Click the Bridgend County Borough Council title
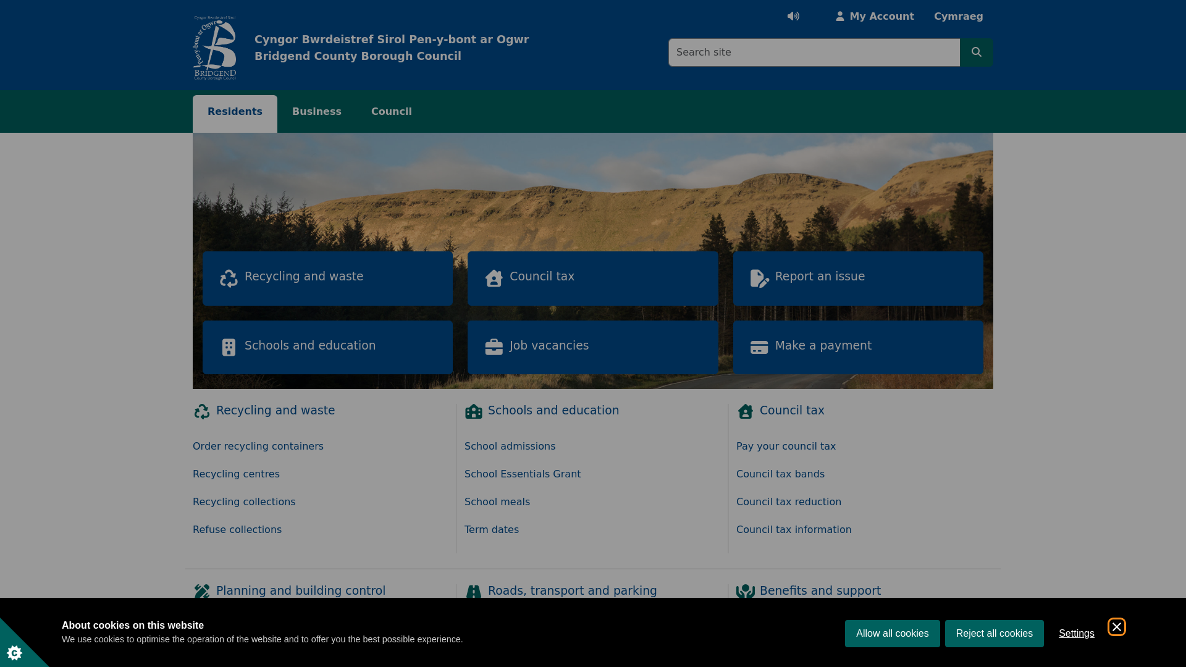The width and height of the screenshot is (1186, 667). (x=358, y=56)
